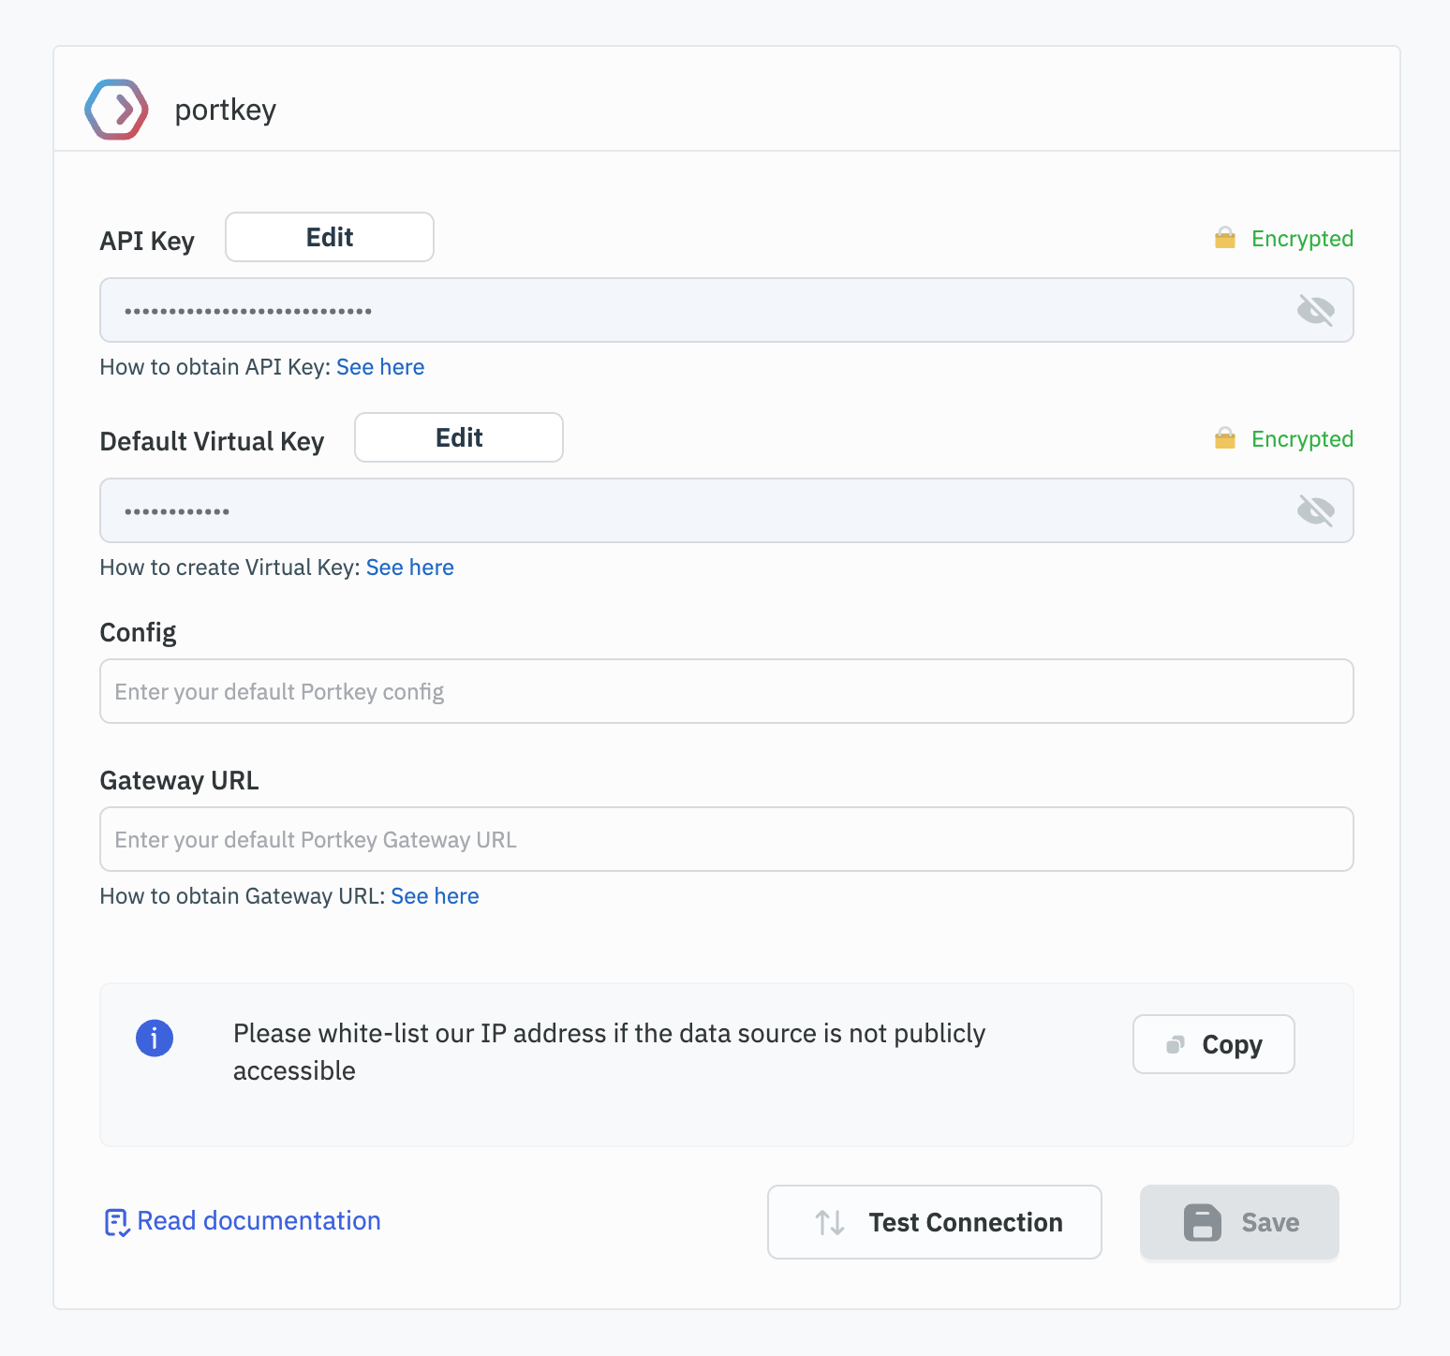Open 'See here' link for Gateway URL
This screenshot has height=1356, width=1450.
[x=435, y=896]
